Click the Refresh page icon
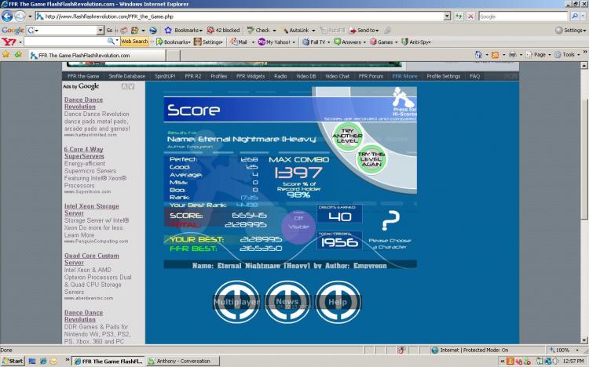 (459, 16)
